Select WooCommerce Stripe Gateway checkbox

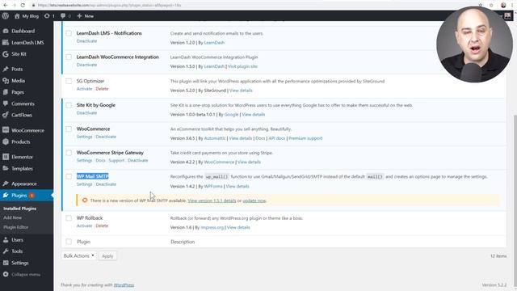pos(69,153)
